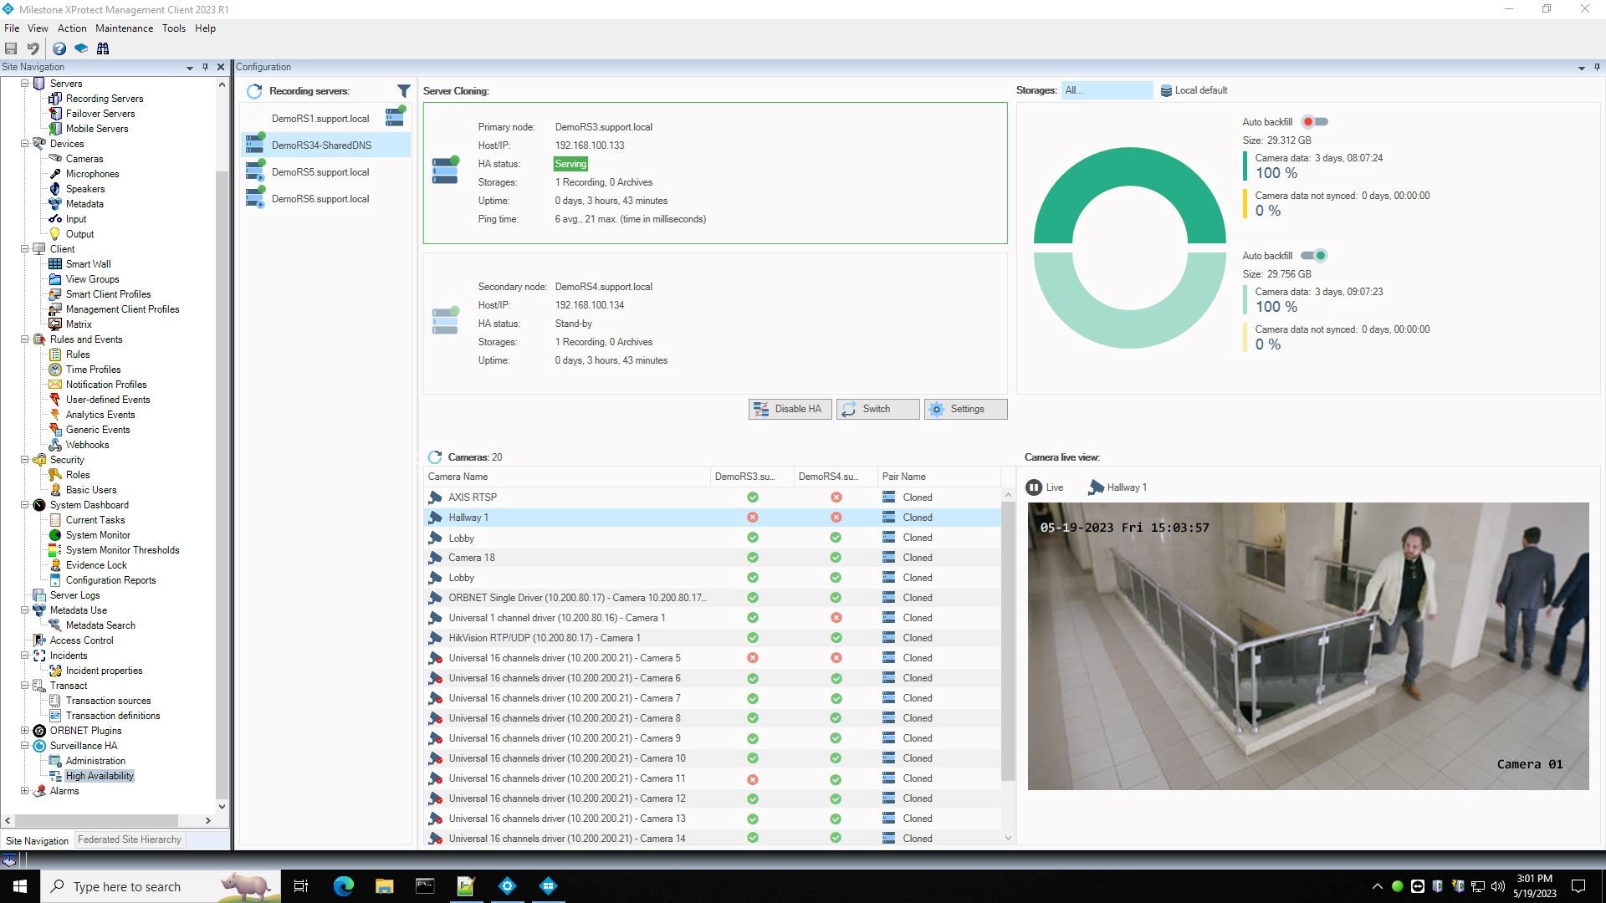This screenshot has height=903, width=1606.
Task: Refresh the Recording servers list
Action: pyautogui.click(x=254, y=91)
